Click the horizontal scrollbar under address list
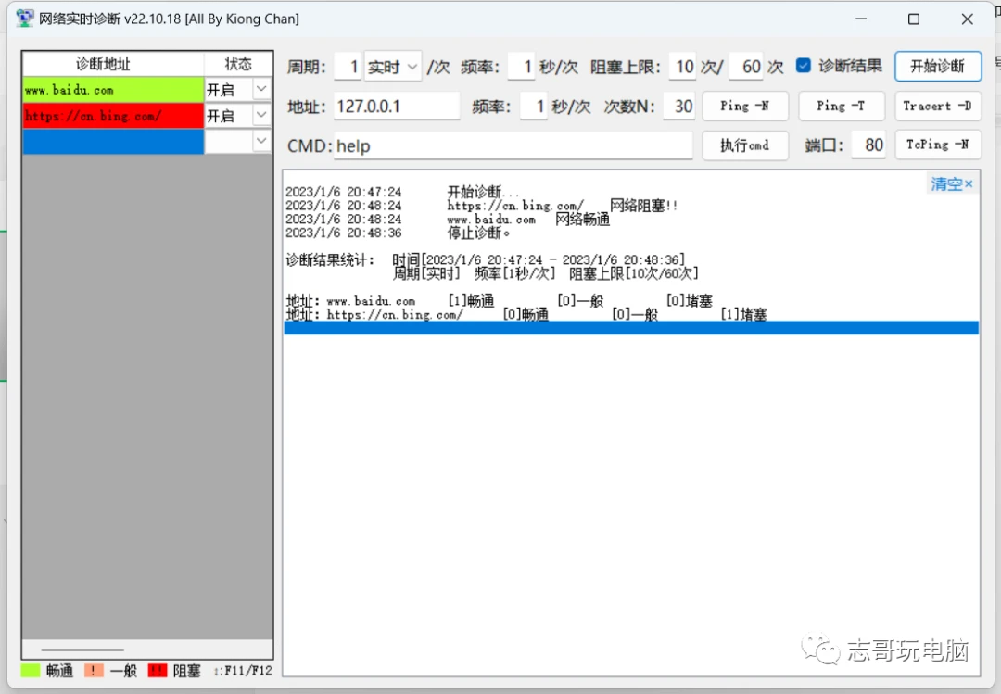The height and width of the screenshot is (694, 1001). pos(82,650)
